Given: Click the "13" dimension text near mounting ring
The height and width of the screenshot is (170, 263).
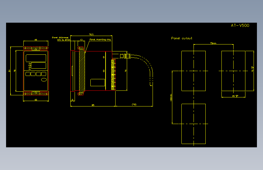Looking at the screenshot, I should [x=81, y=40].
